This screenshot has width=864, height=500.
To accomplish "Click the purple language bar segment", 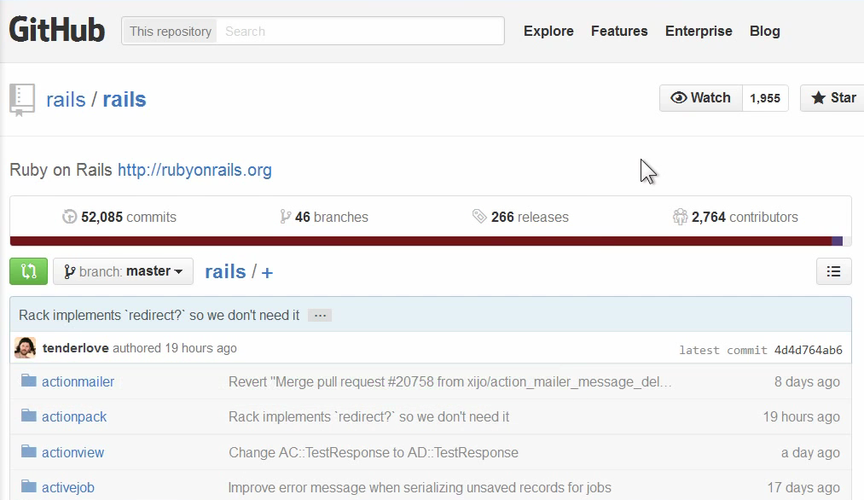I will click(x=837, y=241).
